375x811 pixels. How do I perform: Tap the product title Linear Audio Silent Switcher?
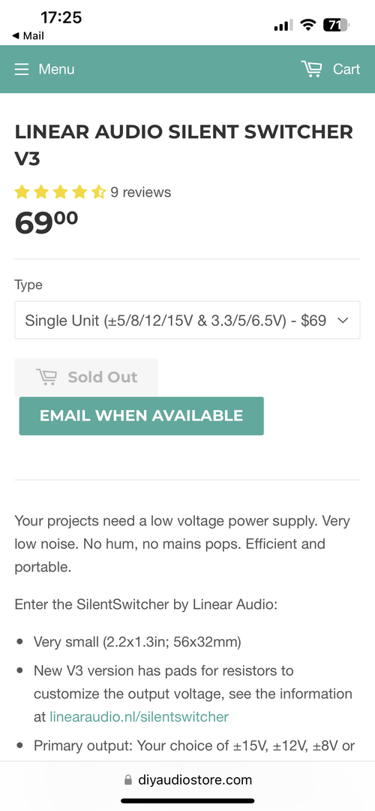point(183,145)
